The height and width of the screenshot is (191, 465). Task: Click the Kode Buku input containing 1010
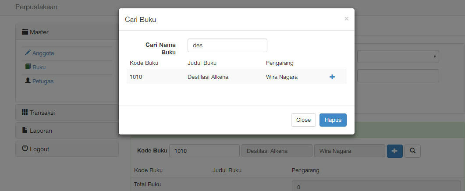(204, 151)
